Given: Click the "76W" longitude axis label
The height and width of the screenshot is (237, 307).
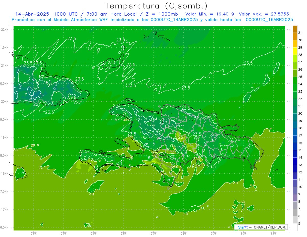Looking at the screenshot, I should 34,233.
